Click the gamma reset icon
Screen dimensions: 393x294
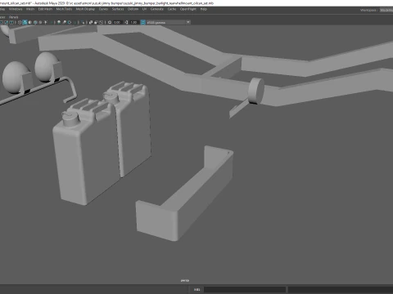(x=126, y=22)
